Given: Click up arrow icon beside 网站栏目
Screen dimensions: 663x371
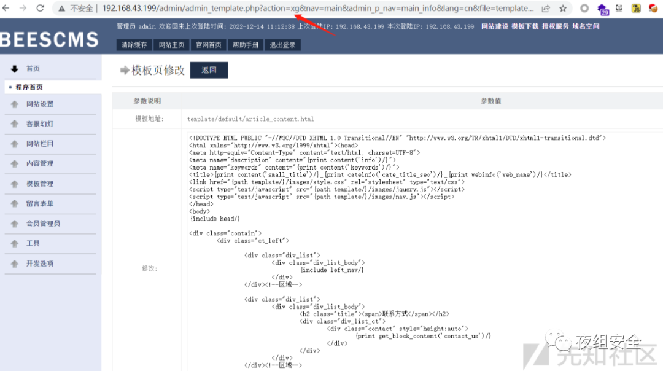Looking at the screenshot, I should point(15,144).
